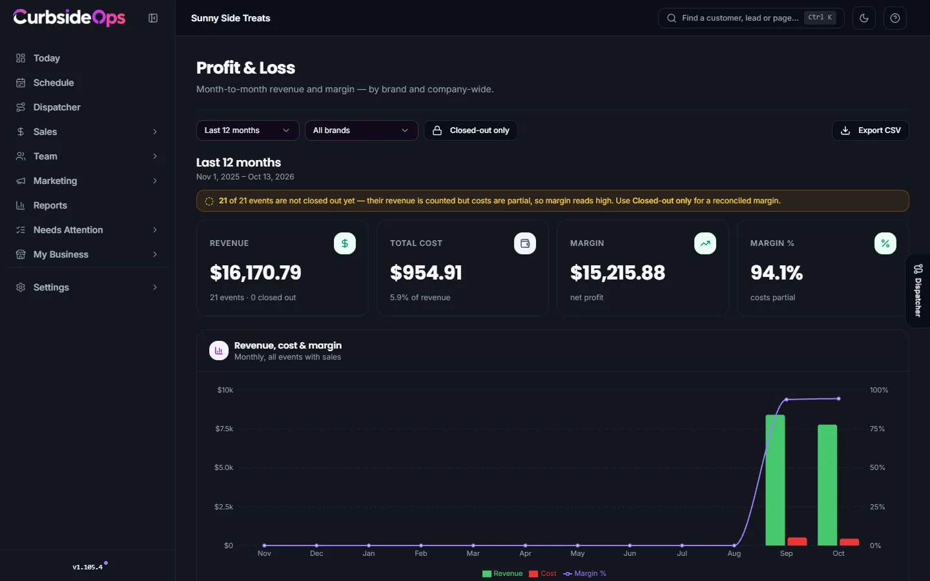Collapse the sidebar panel icon
Screen dimensions: 930x581
point(153,18)
